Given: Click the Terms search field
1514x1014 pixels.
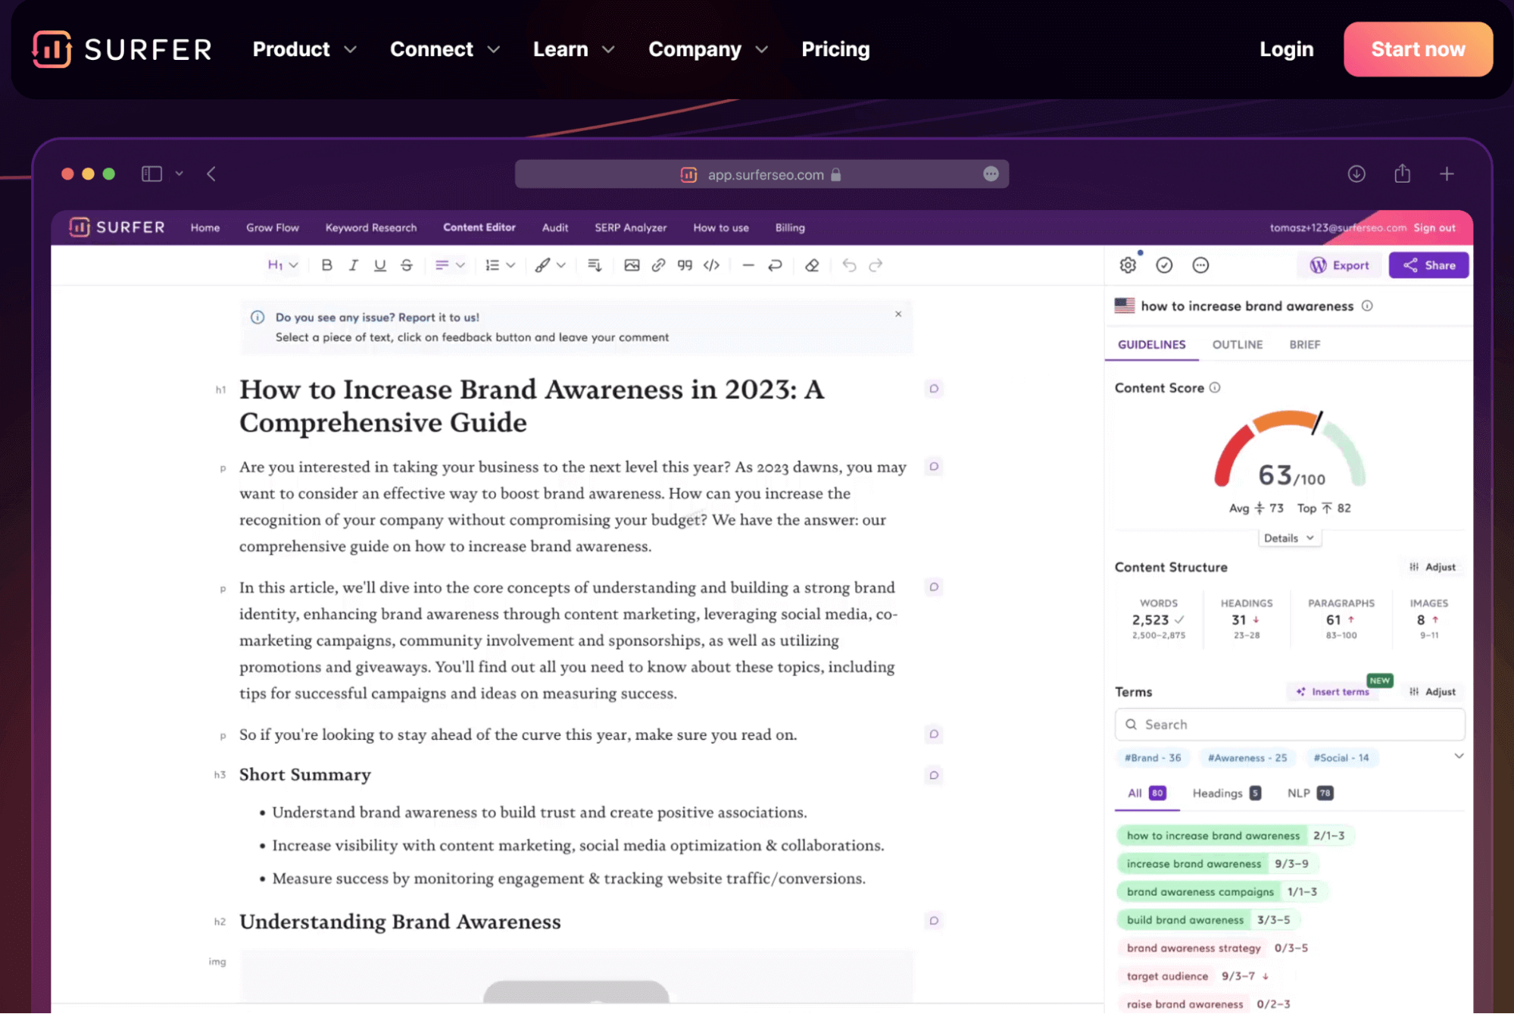Looking at the screenshot, I should coord(1290,725).
